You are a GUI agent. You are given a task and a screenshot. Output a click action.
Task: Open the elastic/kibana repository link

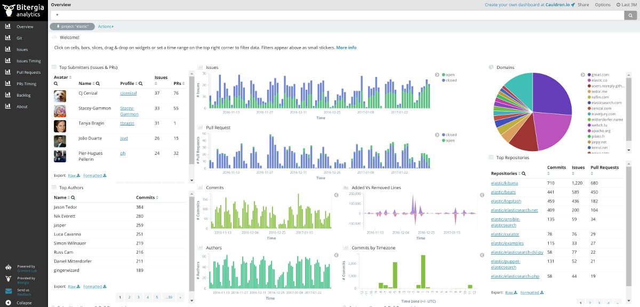pyautogui.click(x=504, y=183)
